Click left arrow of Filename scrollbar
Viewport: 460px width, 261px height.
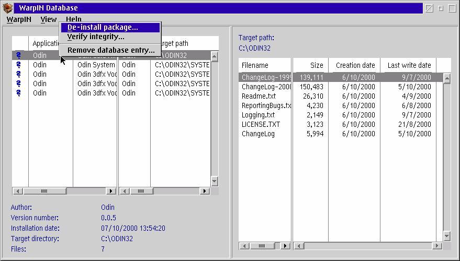pyautogui.click(x=244, y=246)
